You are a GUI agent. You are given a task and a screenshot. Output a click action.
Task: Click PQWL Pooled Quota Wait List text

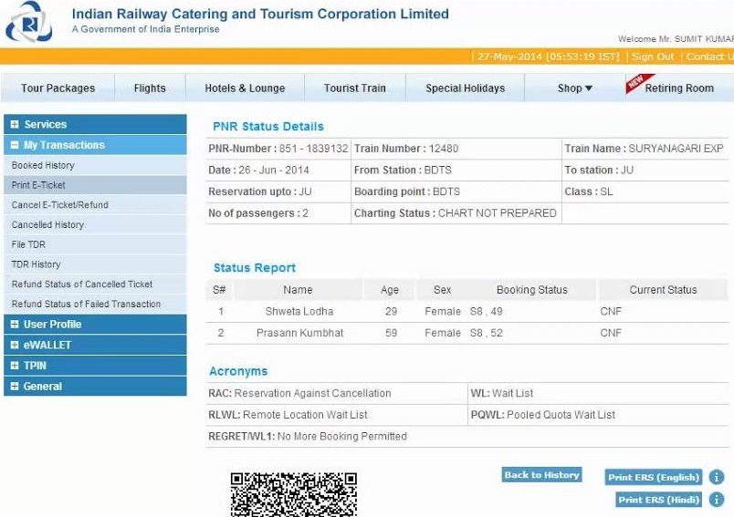click(x=542, y=415)
